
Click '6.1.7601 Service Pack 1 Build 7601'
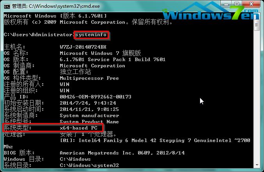(x=112, y=60)
